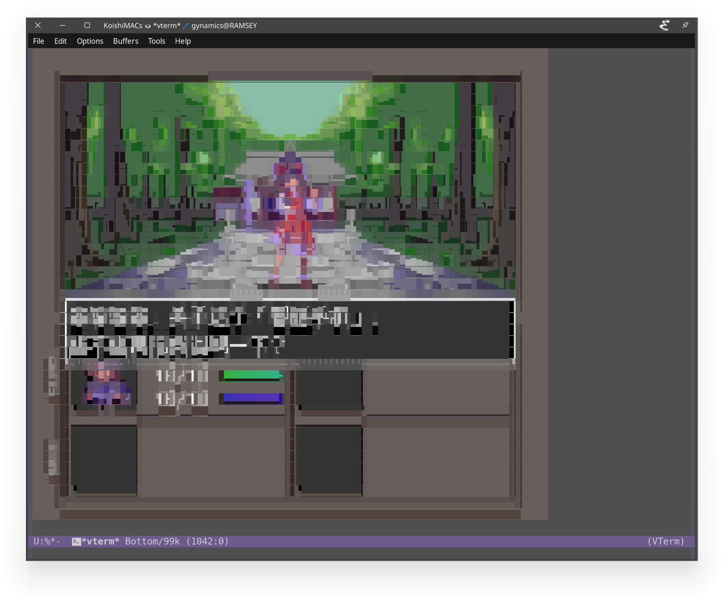Open the File menu

(39, 41)
